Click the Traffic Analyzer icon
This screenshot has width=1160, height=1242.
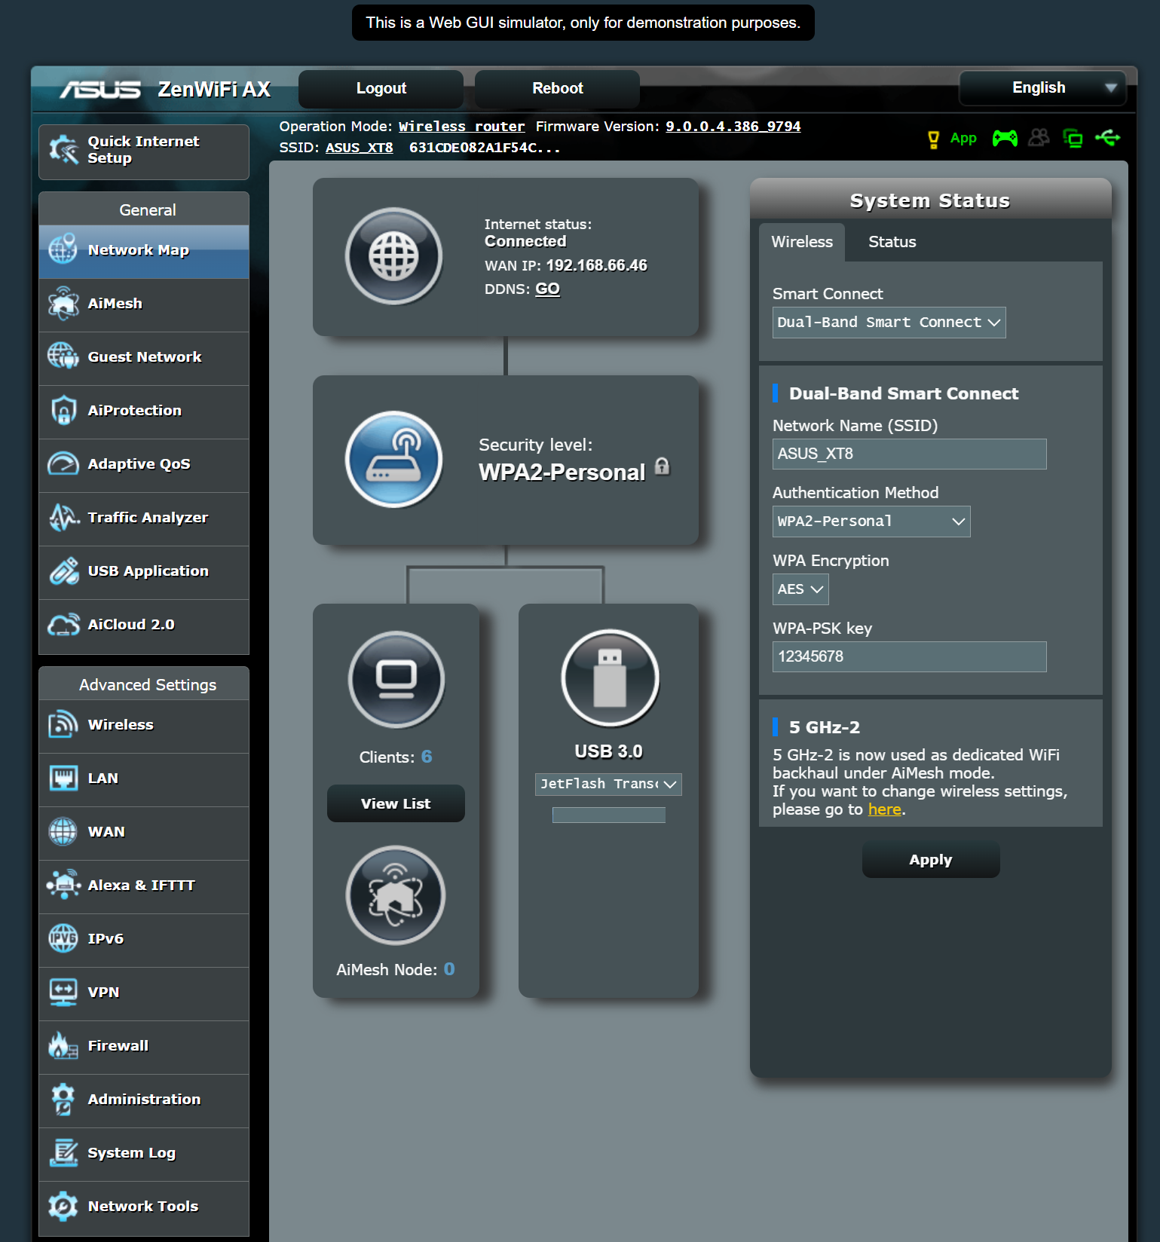click(x=63, y=517)
